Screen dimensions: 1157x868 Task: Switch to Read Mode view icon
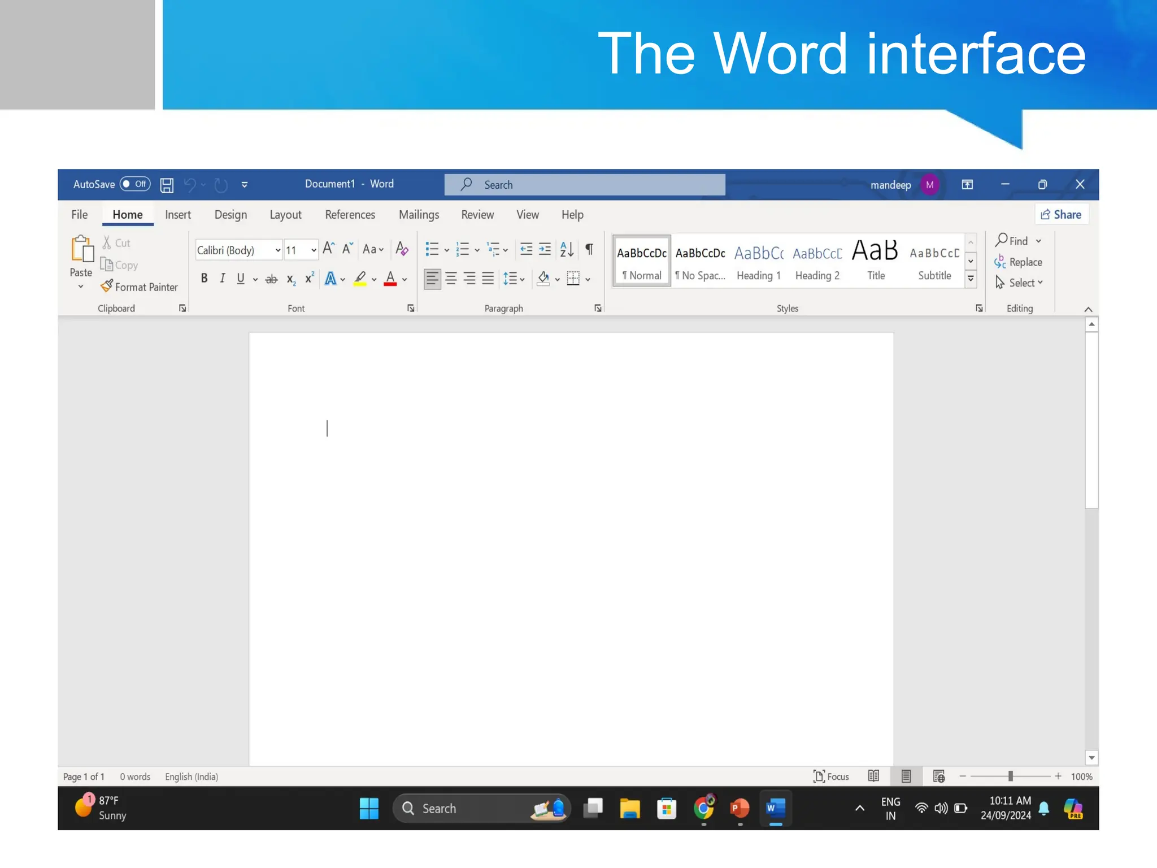coord(873,776)
